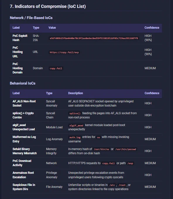Select the AF_ALG Non-Root Socket row label

(x=24, y=103)
